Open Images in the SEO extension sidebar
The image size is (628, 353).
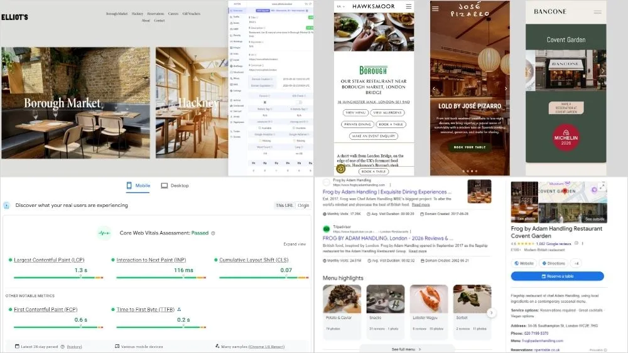click(236, 48)
